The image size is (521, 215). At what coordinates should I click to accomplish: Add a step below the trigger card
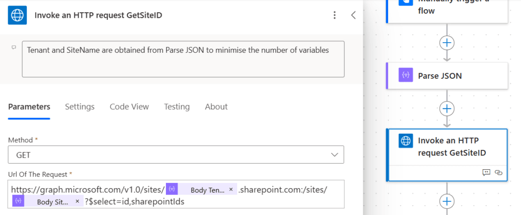[447, 42]
